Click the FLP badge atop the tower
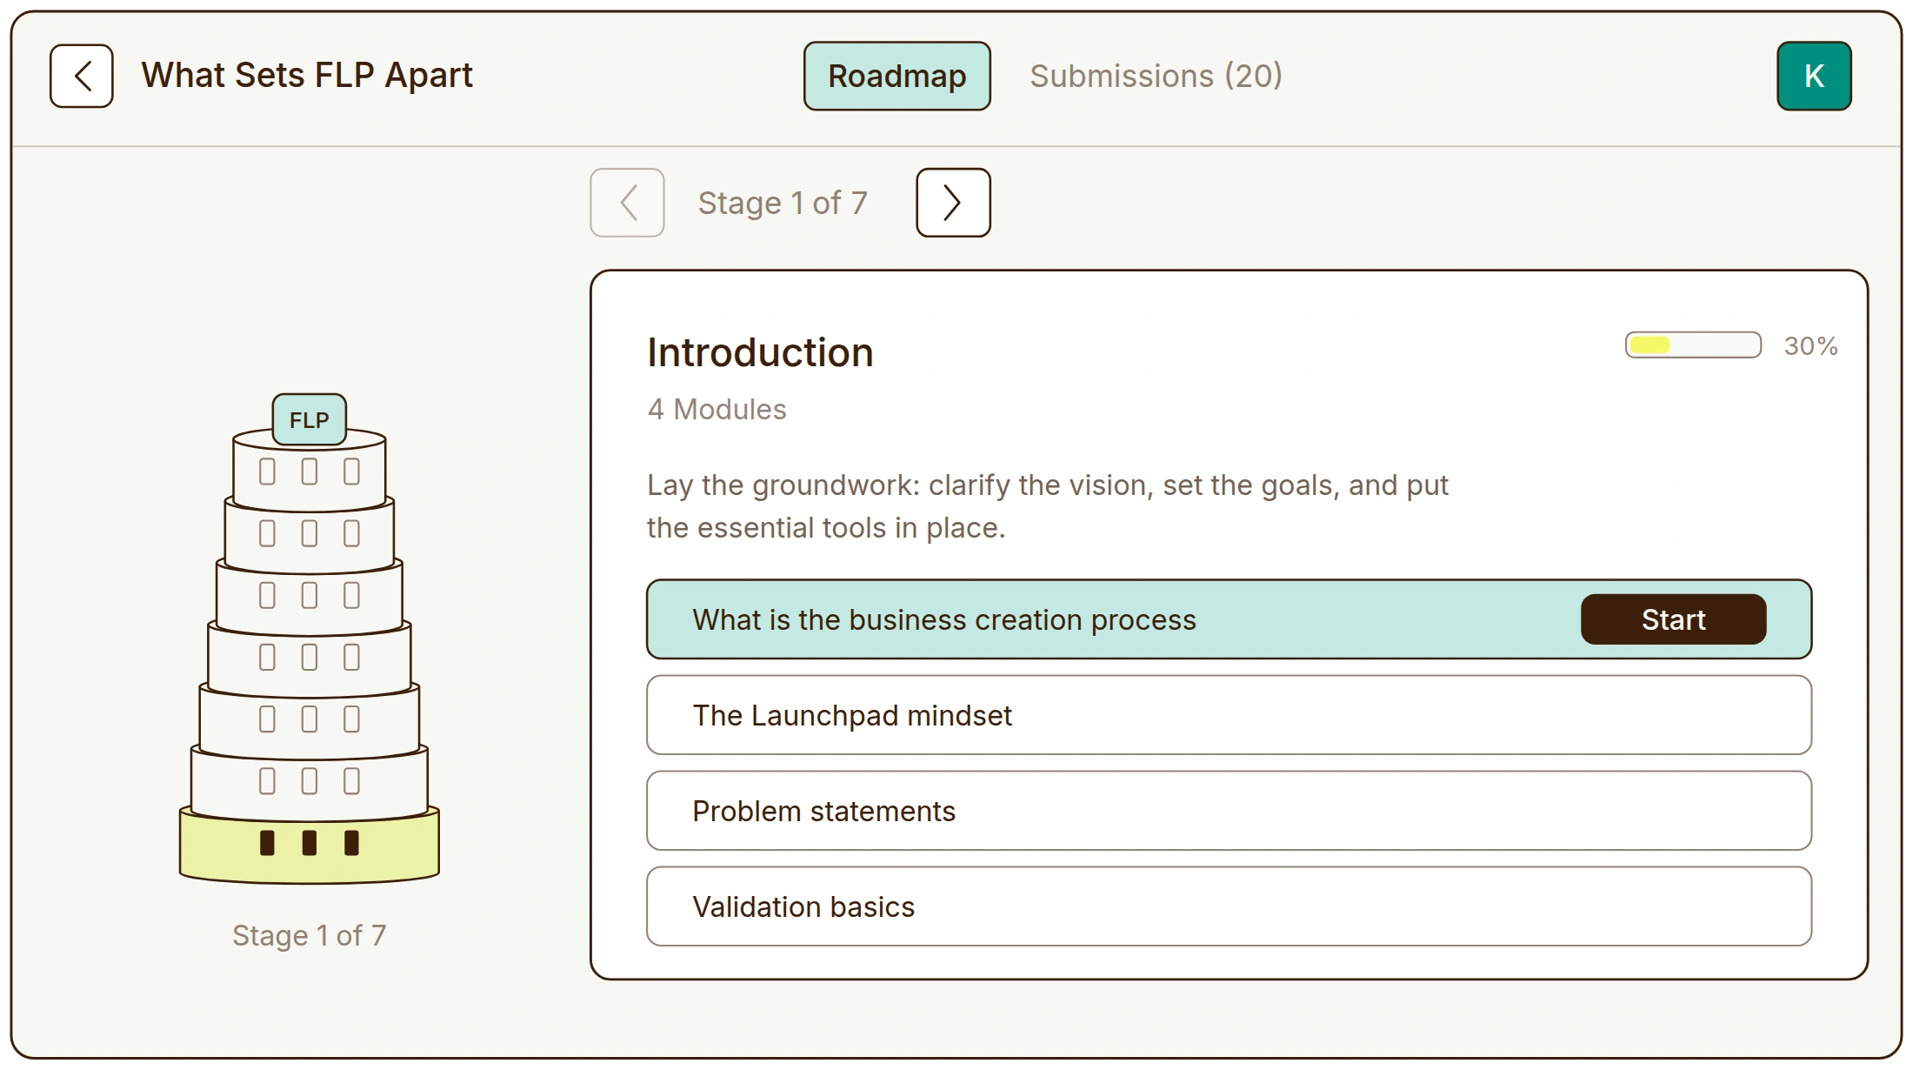1913x1070 pixels. [x=310, y=419]
